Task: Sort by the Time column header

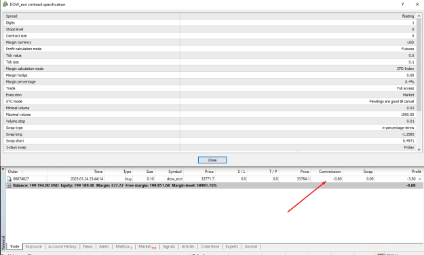Action: [x=76, y=172]
